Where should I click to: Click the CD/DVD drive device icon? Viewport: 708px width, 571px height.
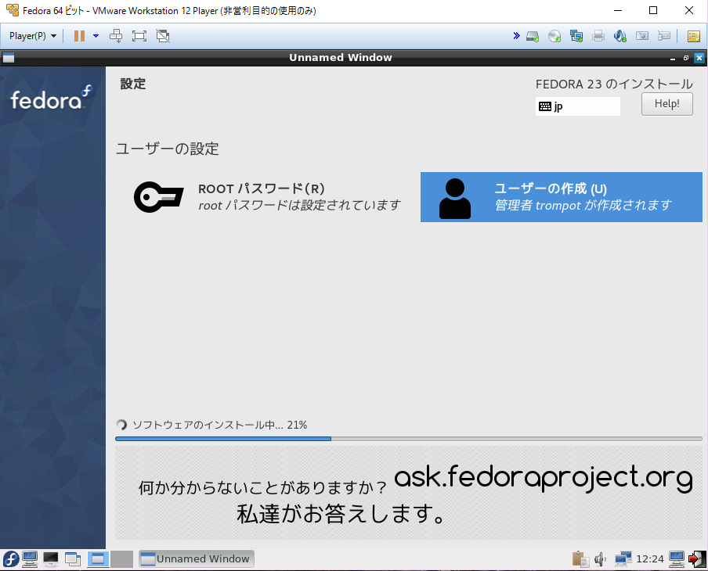(554, 36)
